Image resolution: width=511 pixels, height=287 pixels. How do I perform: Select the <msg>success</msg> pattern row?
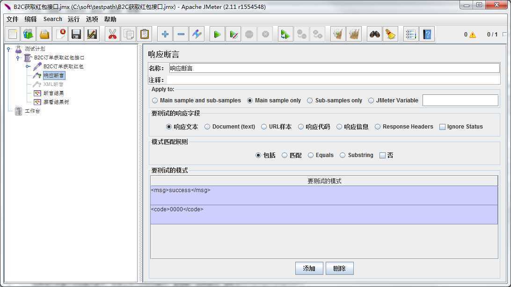[324, 195]
